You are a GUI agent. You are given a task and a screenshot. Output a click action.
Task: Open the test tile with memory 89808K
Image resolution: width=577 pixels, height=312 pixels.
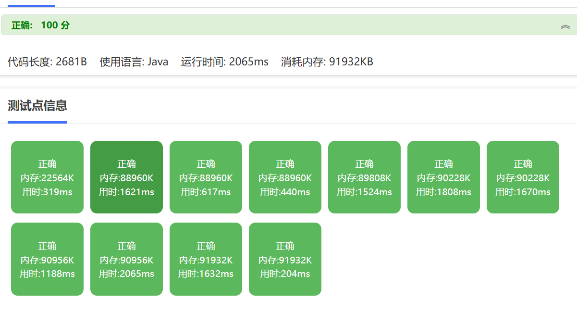coord(364,177)
